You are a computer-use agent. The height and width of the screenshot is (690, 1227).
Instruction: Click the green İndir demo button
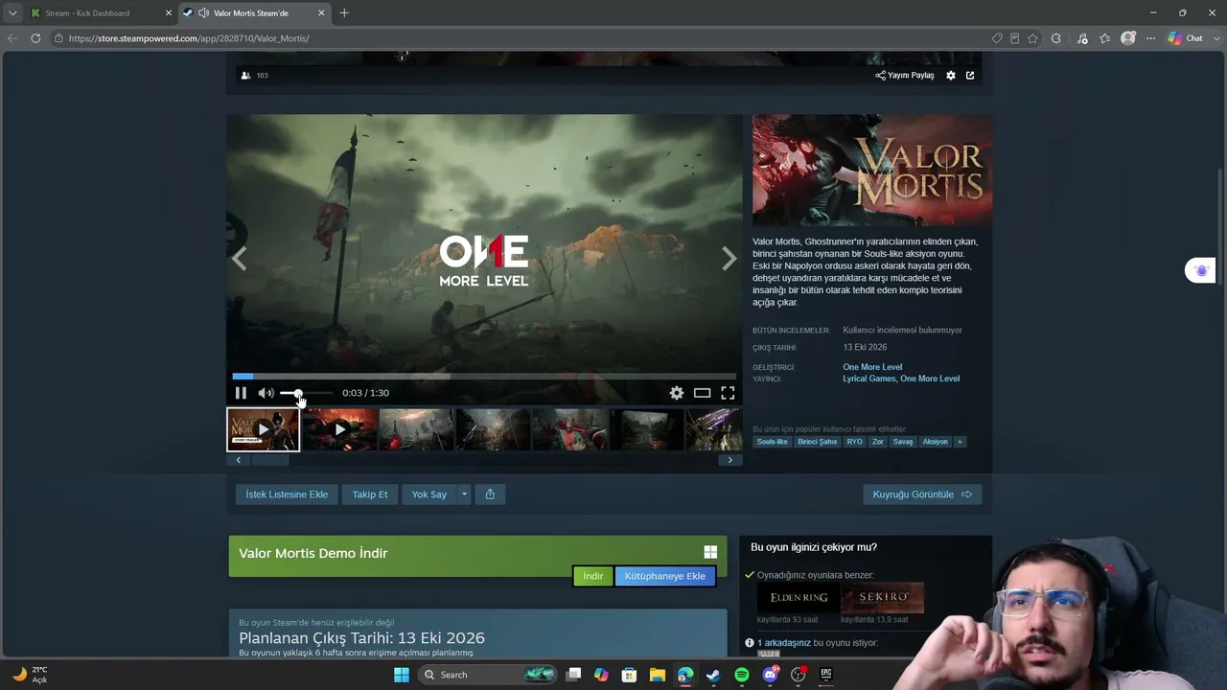coord(593,576)
